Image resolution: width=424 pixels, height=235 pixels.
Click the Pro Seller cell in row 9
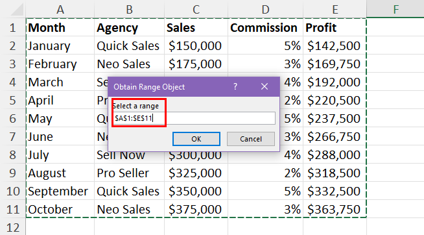[x=129, y=173]
